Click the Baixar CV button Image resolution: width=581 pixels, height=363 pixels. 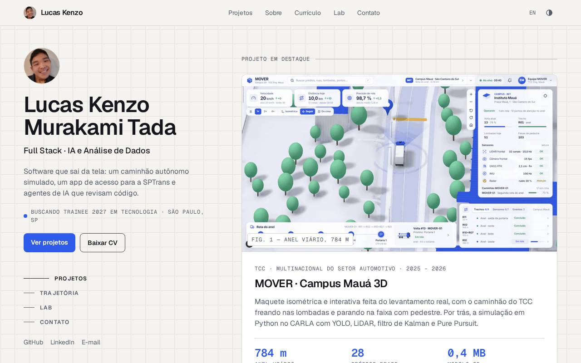(x=103, y=243)
